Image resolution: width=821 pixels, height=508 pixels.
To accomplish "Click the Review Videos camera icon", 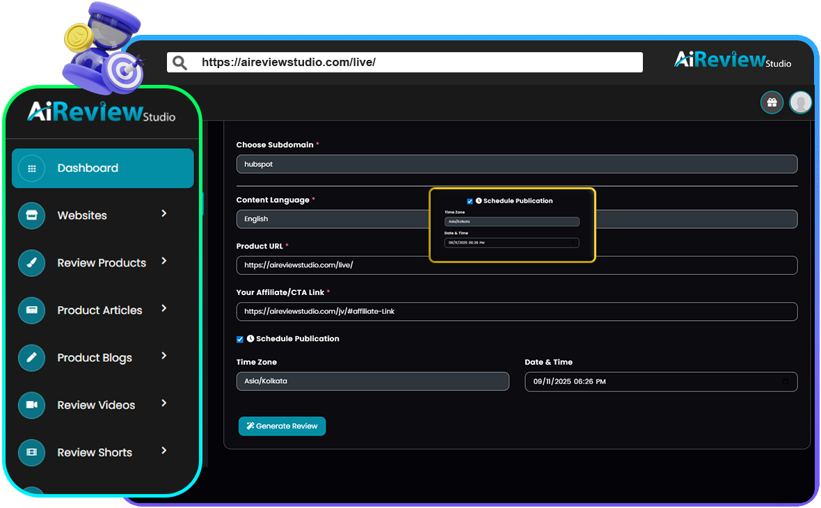I will pos(31,405).
